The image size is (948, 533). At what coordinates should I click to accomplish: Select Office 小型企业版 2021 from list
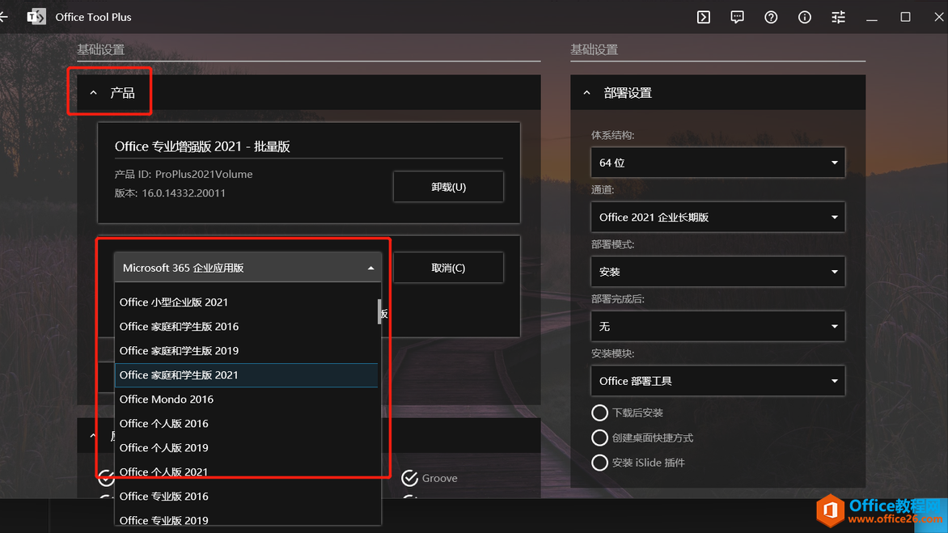click(246, 302)
